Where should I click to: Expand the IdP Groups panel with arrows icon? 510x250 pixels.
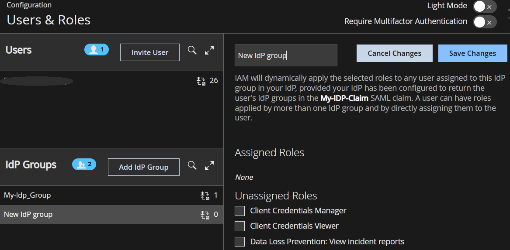pyautogui.click(x=209, y=165)
